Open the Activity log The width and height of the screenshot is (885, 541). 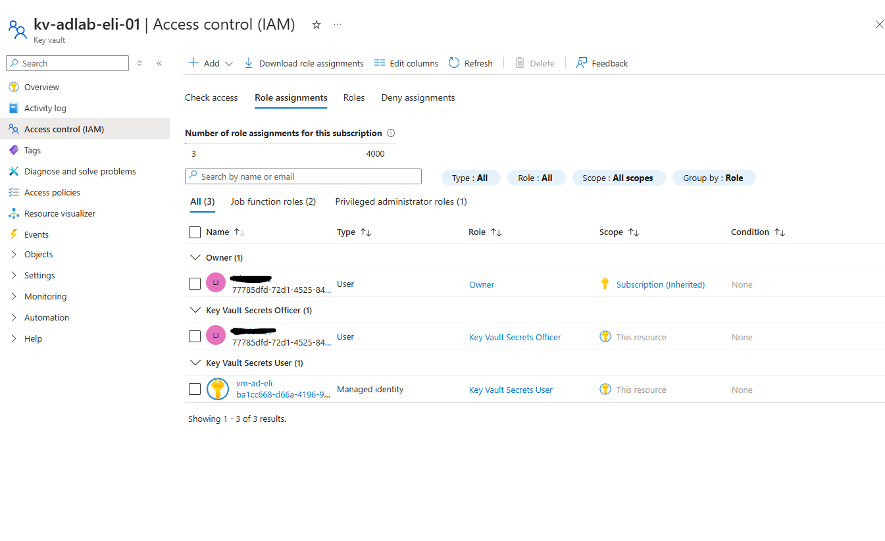(x=45, y=108)
